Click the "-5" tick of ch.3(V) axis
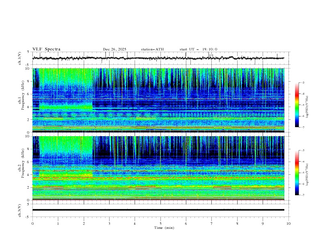 pyautogui.click(x=27, y=217)
